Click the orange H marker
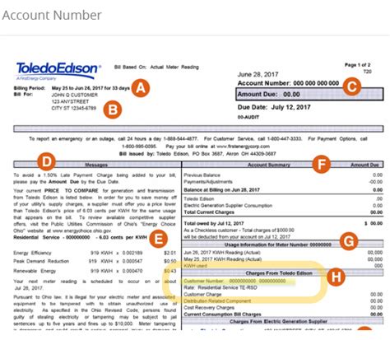 pyautogui.click(x=336, y=277)
